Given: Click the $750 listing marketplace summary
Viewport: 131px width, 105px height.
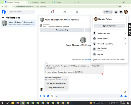Looking at the screenshot, I should [x=56, y=26].
